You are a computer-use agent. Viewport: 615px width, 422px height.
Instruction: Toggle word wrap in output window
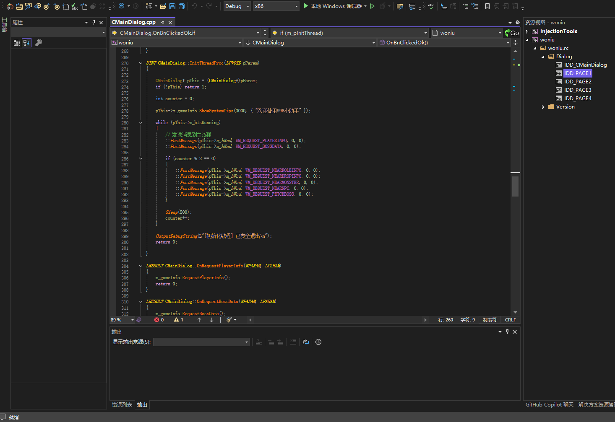tap(306, 342)
